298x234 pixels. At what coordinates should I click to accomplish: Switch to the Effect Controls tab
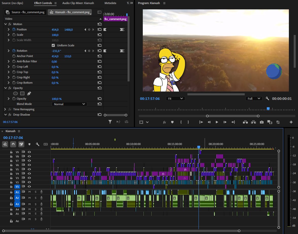(43, 3)
